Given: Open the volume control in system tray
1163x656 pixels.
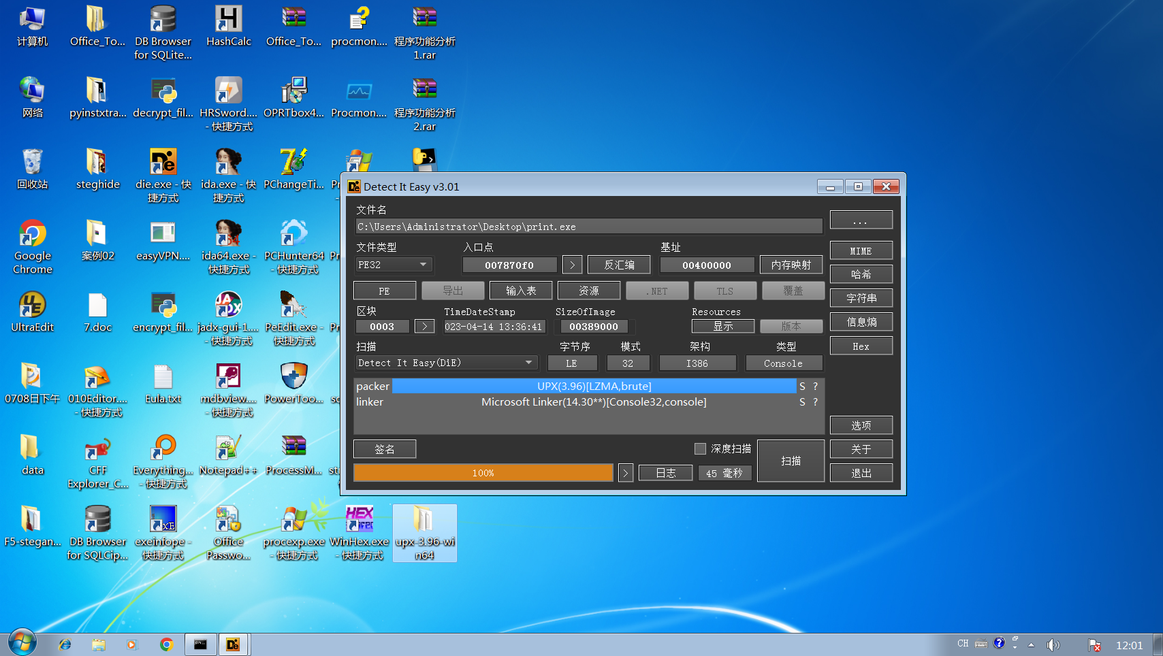Looking at the screenshot, I should [x=1053, y=644].
